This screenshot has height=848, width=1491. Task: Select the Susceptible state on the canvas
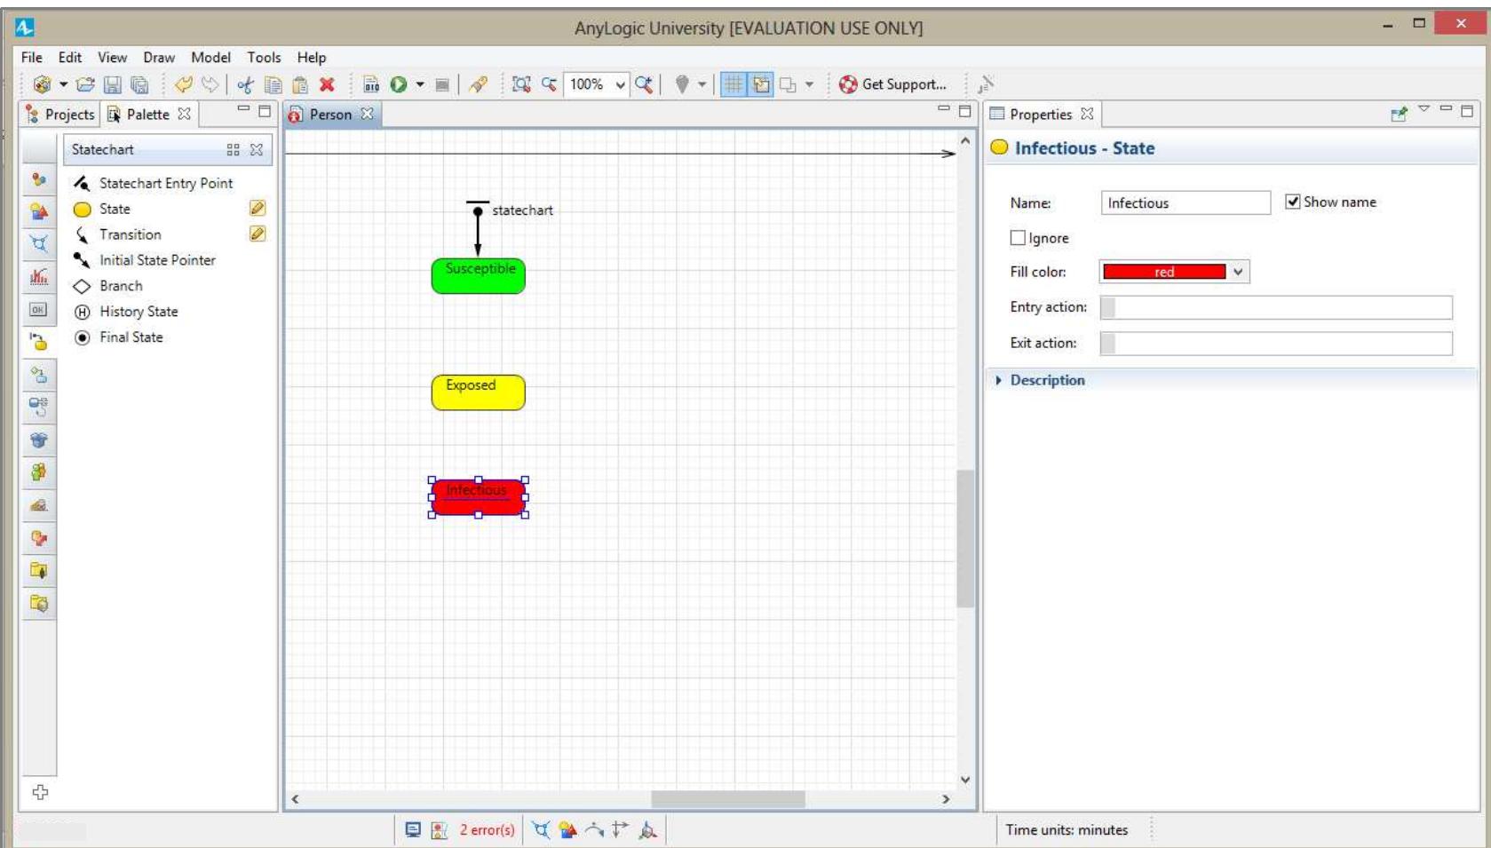(478, 276)
